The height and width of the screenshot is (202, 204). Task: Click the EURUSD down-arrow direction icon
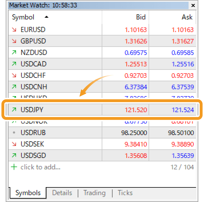point(14,29)
